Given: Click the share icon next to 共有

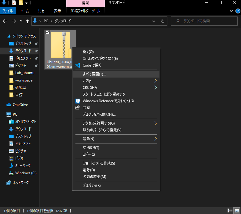Looking at the screenshot, I should [78, 108].
